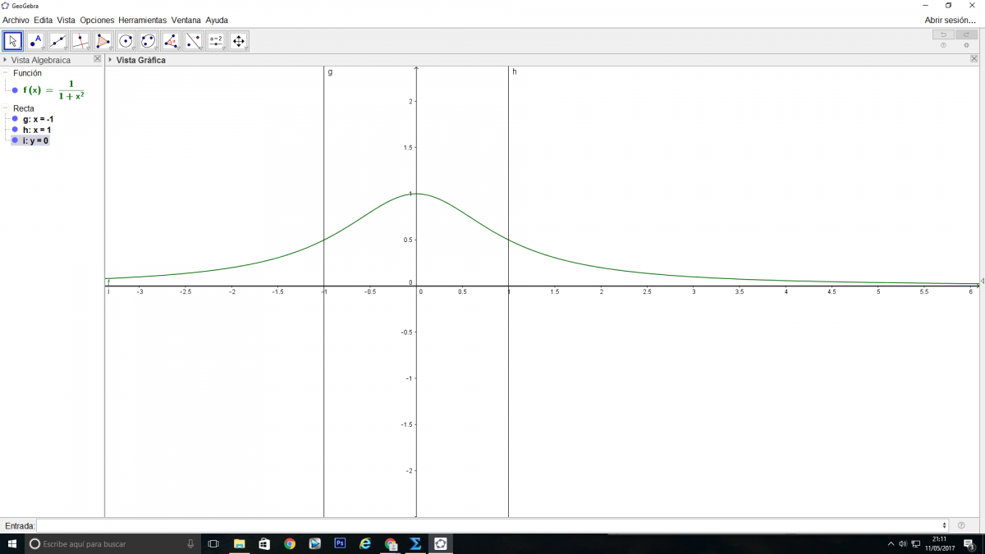
Task: Select the Point tool
Action: pyautogui.click(x=35, y=41)
